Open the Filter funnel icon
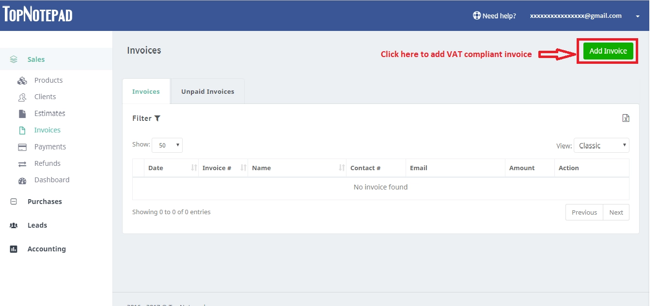This screenshot has width=659, height=306. (x=157, y=118)
